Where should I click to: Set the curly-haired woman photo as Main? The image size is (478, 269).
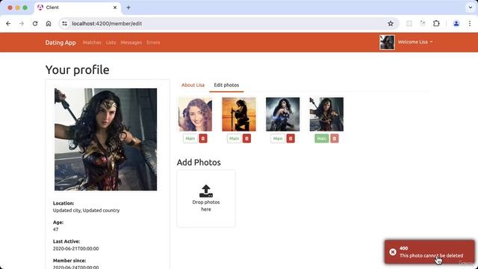pos(190,138)
